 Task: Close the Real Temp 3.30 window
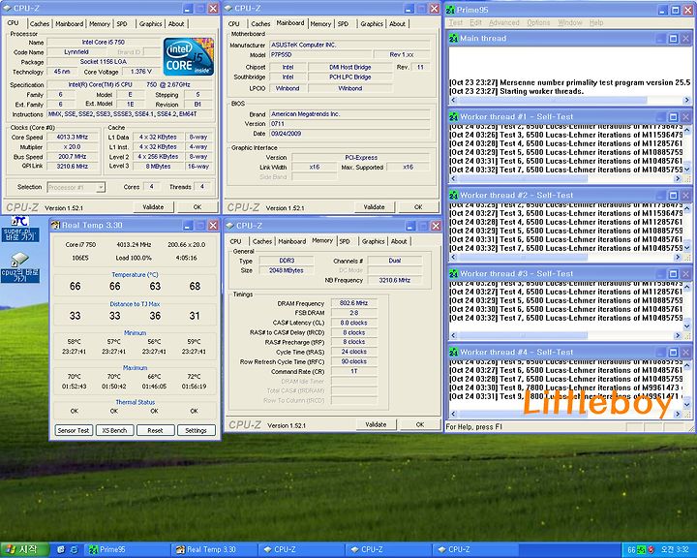click(213, 225)
